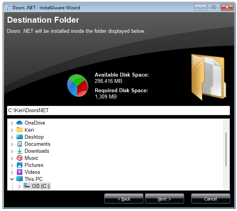Click the OneDrive cloud icon
Image resolution: width=237 pixels, height=211 pixels.
(x=20, y=123)
